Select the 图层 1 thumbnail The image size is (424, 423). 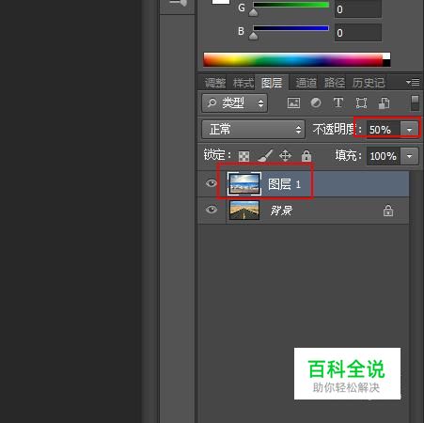coord(244,183)
